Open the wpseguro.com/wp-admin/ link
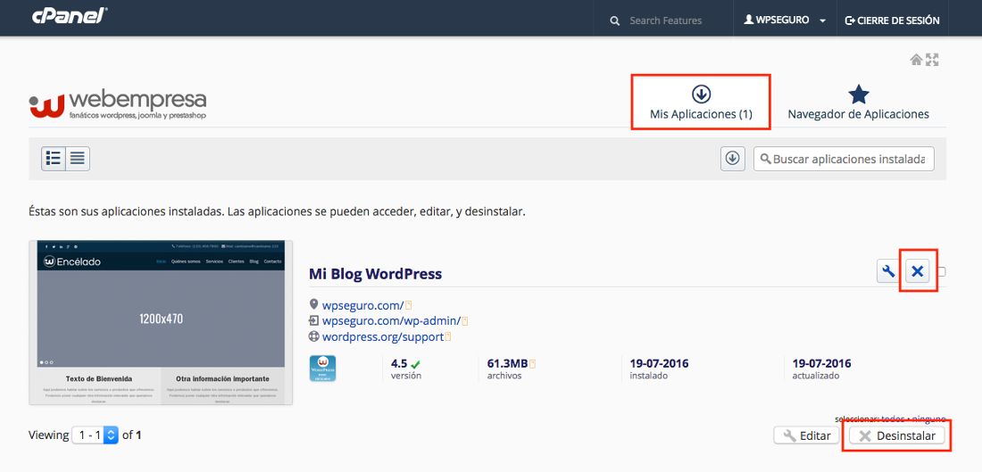The height and width of the screenshot is (472, 982). pos(391,320)
